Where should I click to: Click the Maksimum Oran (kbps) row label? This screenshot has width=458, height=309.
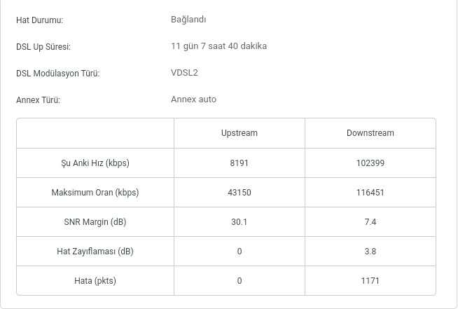[95, 193]
